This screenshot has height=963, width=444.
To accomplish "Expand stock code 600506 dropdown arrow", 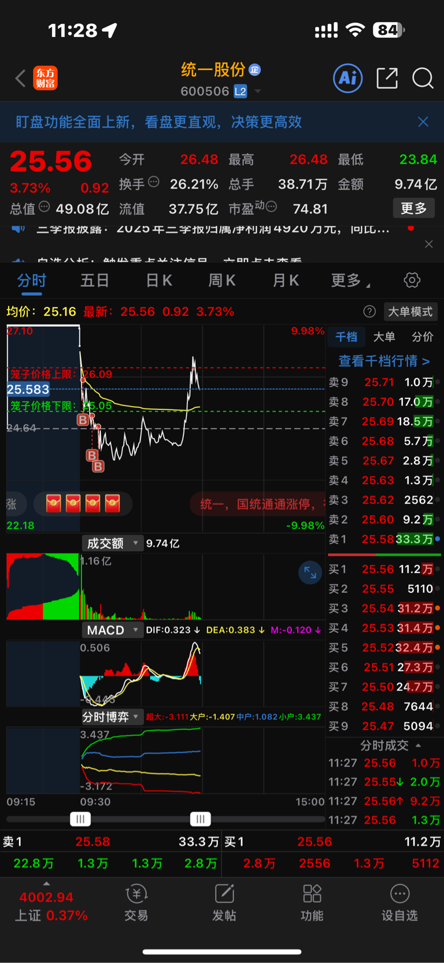I will click(258, 91).
